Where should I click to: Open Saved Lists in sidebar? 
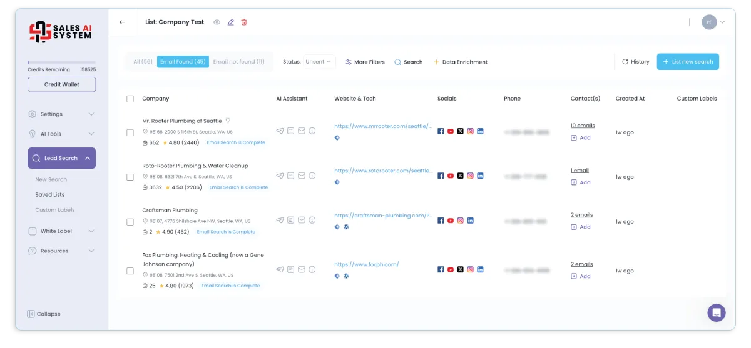point(49,195)
